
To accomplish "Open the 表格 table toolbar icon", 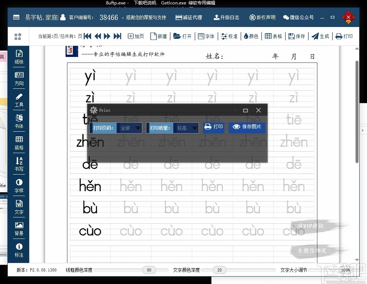I will coord(273,36).
